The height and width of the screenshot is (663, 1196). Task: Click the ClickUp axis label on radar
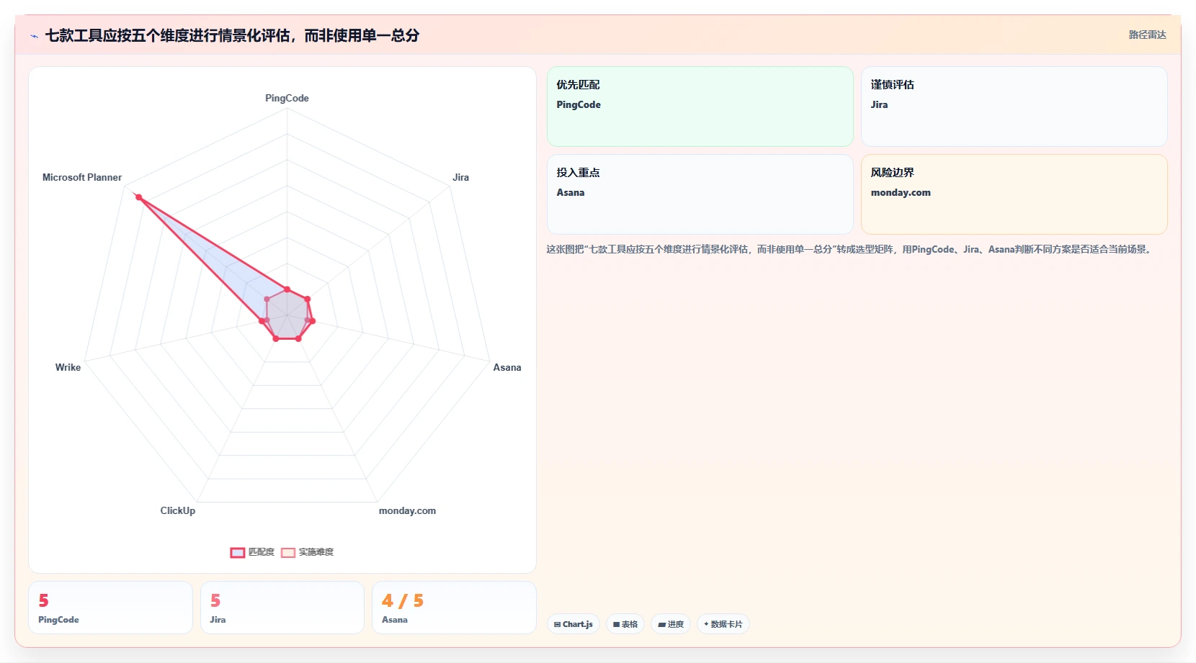point(177,511)
